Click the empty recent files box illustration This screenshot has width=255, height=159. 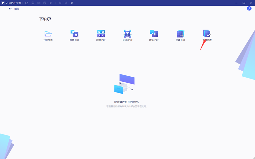point(124,84)
